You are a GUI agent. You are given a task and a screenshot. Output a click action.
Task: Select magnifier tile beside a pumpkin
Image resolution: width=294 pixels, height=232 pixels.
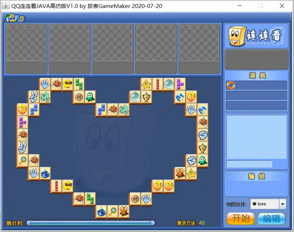(23, 161)
